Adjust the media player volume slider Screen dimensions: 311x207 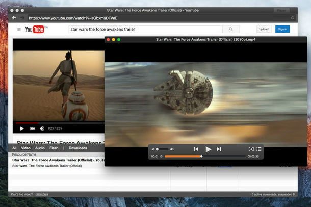[162, 149]
